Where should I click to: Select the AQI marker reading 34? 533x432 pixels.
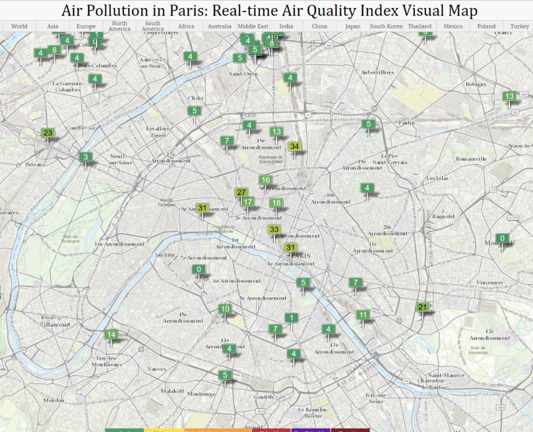294,146
